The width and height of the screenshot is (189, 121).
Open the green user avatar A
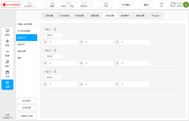pyautogui.click(x=186, y=5)
